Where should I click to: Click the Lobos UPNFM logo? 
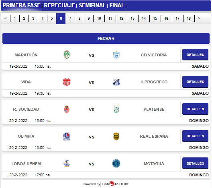pyautogui.click(x=67, y=163)
